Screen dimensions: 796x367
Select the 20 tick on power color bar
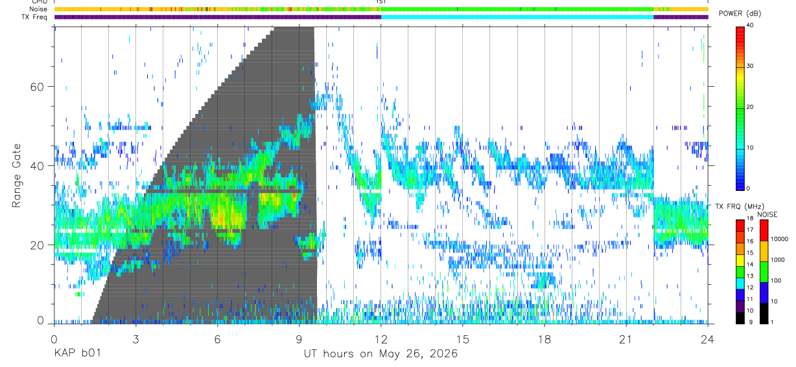pyautogui.click(x=751, y=107)
